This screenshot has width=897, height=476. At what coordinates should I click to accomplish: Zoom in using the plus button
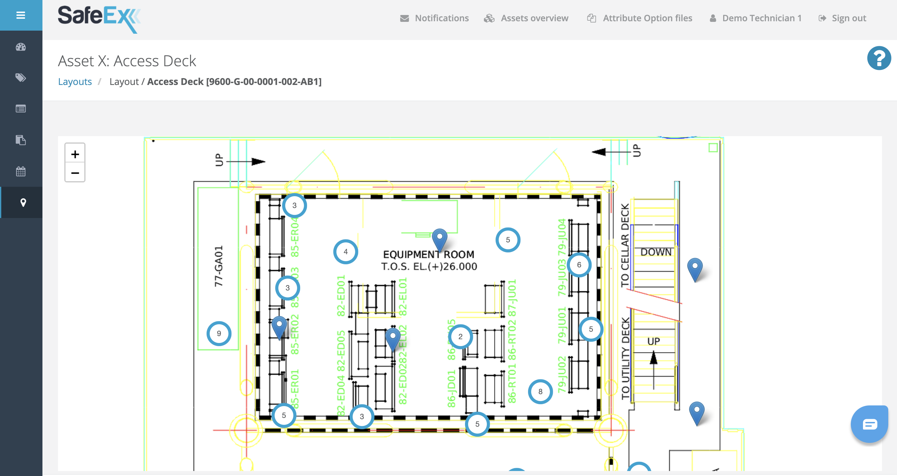tap(75, 154)
